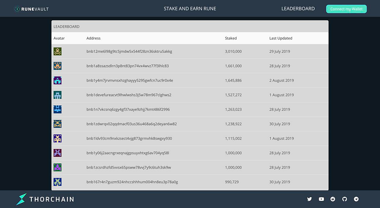This screenshot has width=380, height=208.
Task: Click avatar in the 1,527,272 staked row
Action: [x=57, y=95]
